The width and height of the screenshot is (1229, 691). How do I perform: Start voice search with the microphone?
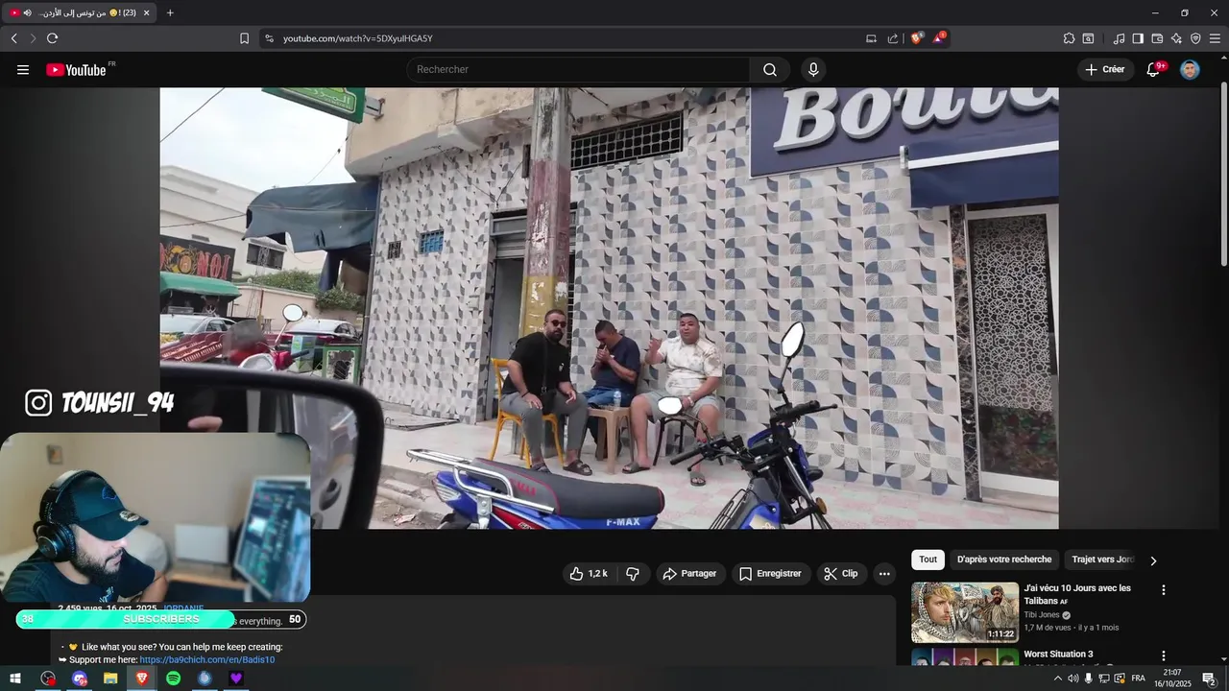[x=813, y=70]
